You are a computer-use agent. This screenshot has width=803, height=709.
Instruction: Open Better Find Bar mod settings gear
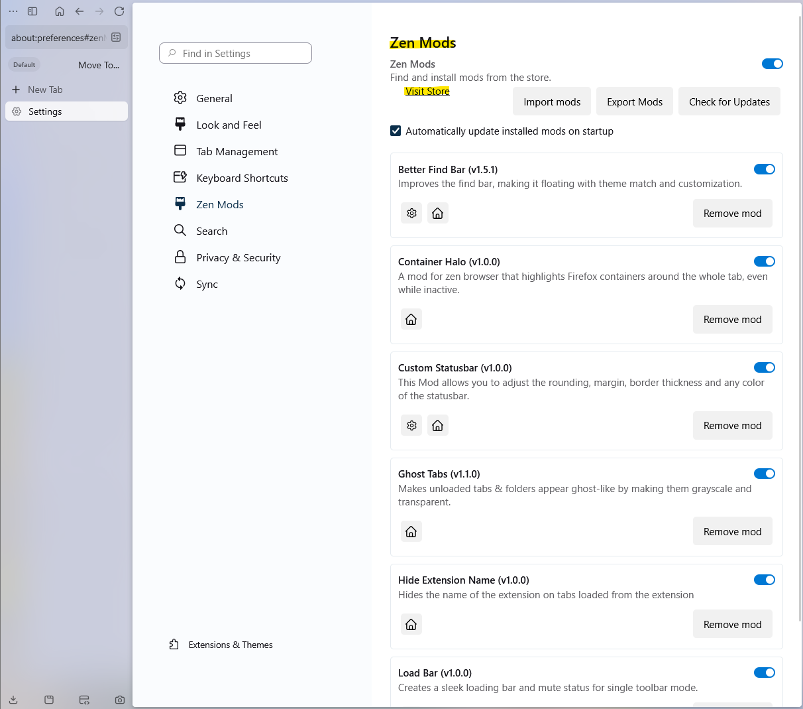(x=411, y=213)
